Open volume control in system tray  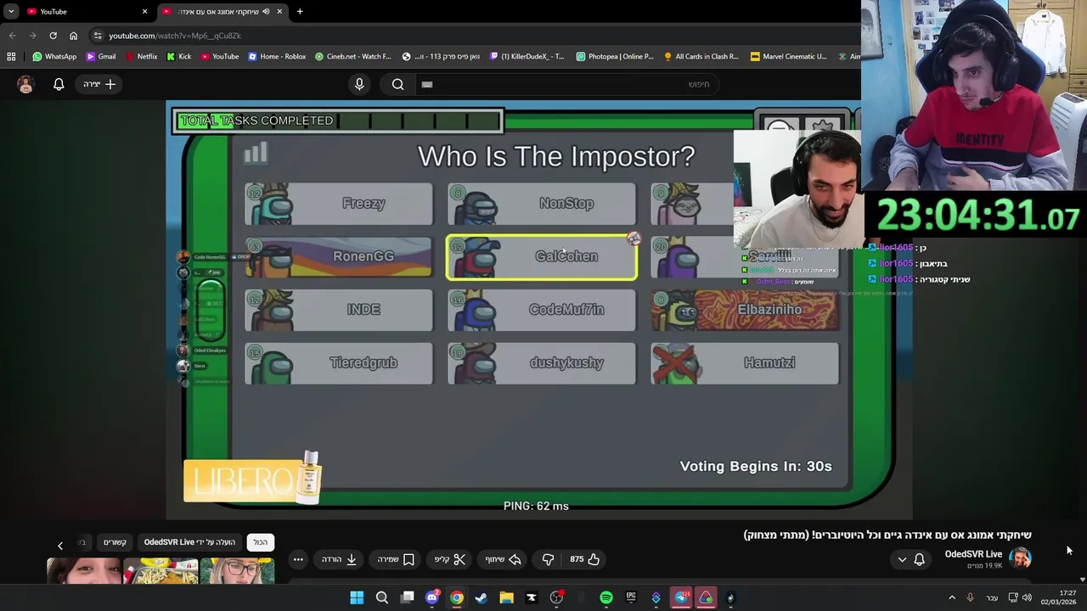tap(1027, 597)
